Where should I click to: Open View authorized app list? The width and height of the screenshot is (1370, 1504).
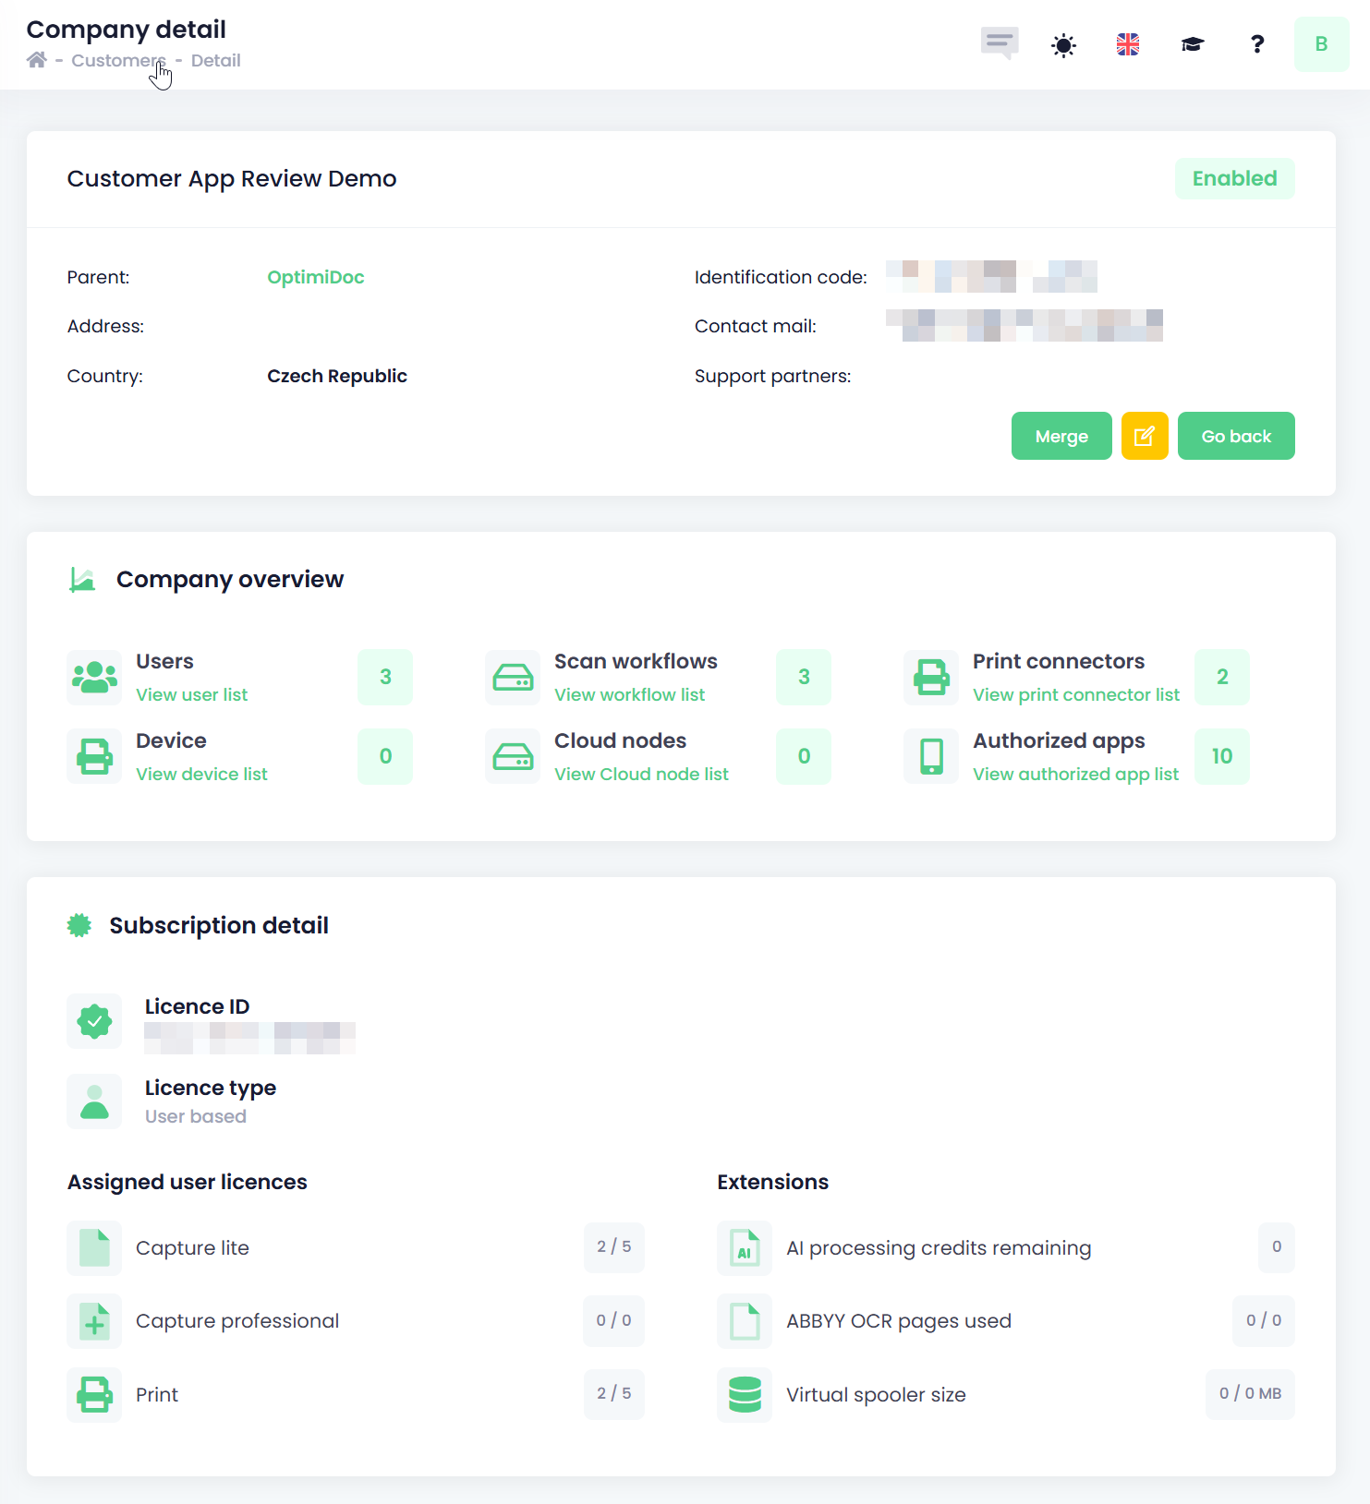pyautogui.click(x=1075, y=774)
